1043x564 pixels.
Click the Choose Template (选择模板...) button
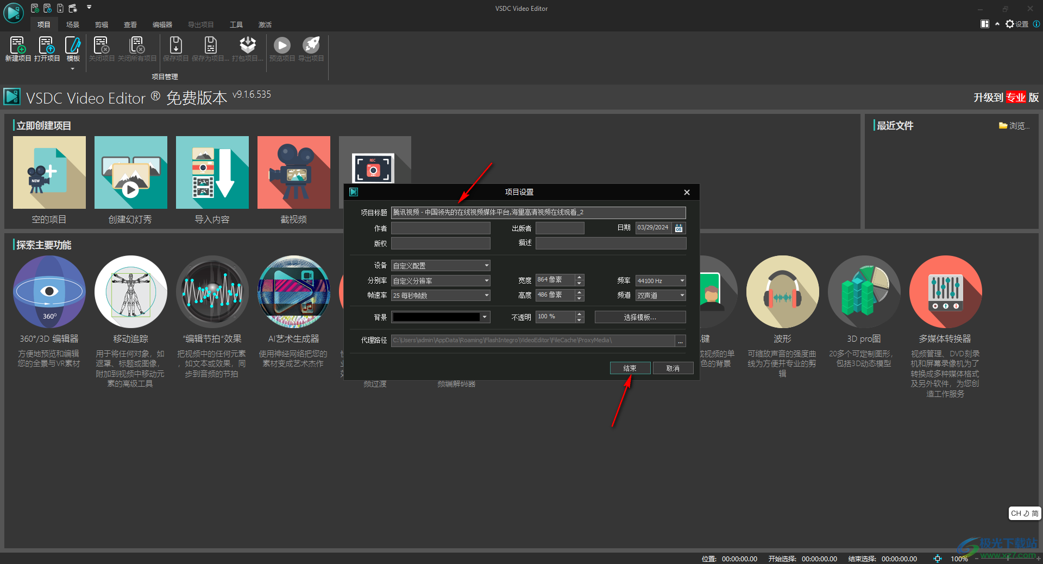(640, 317)
